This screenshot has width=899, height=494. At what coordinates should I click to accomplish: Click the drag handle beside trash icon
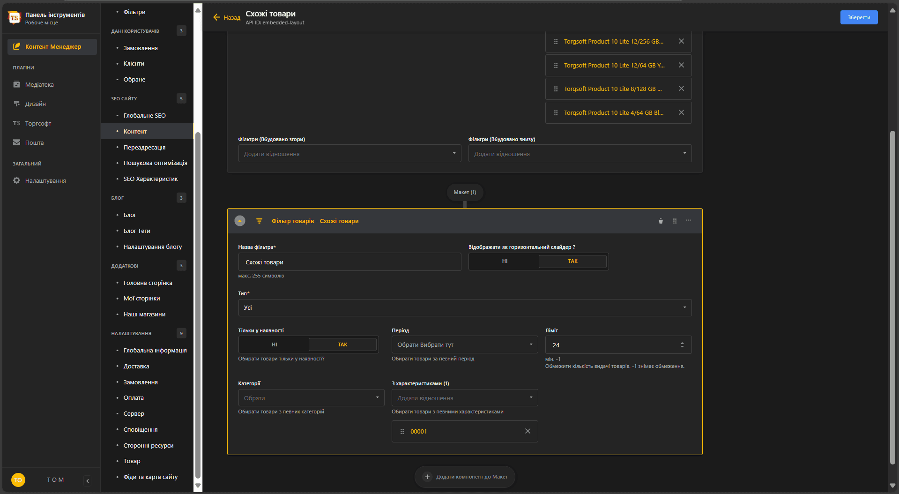tap(675, 221)
